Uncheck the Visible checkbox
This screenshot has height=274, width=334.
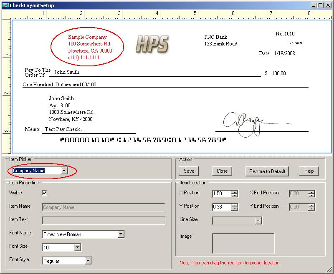(45, 193)
